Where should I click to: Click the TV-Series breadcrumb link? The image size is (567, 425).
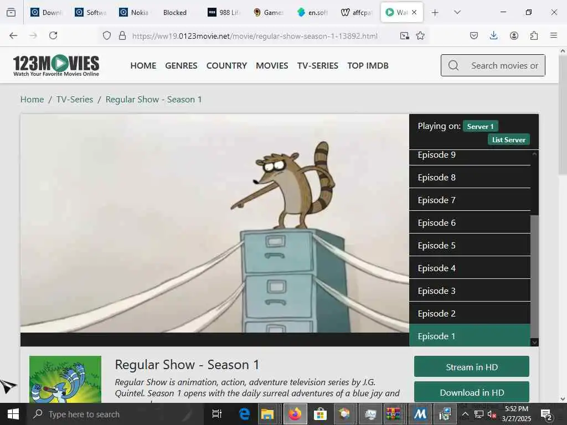[75, 99]
